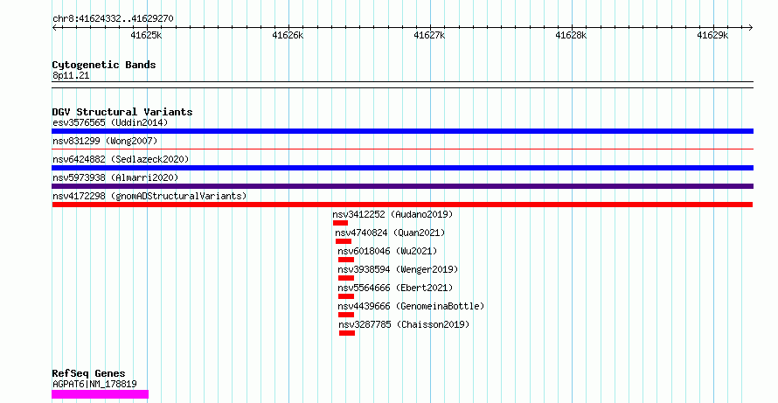Viewport: 778px width, 403px height.
Task: Click the nsv3287785 (Chaisson2019) label
Action: 404,324
